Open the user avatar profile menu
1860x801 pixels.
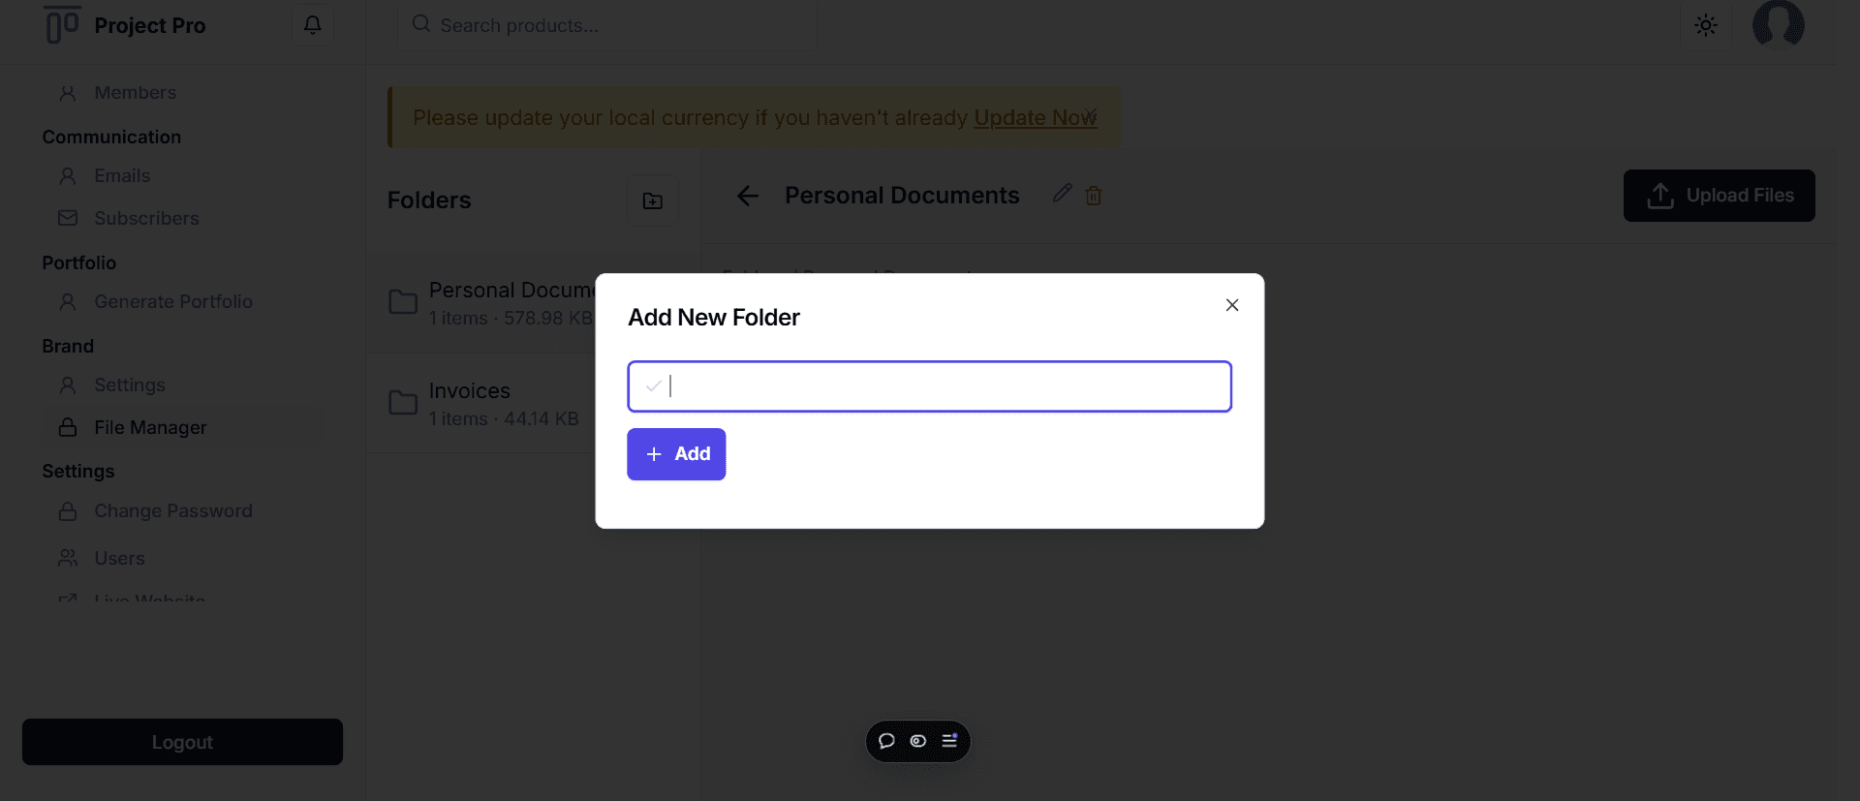click(1778, 24)
